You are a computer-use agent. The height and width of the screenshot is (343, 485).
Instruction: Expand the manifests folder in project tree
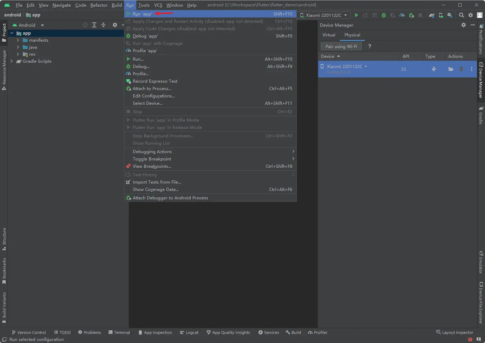click(18, 40)
